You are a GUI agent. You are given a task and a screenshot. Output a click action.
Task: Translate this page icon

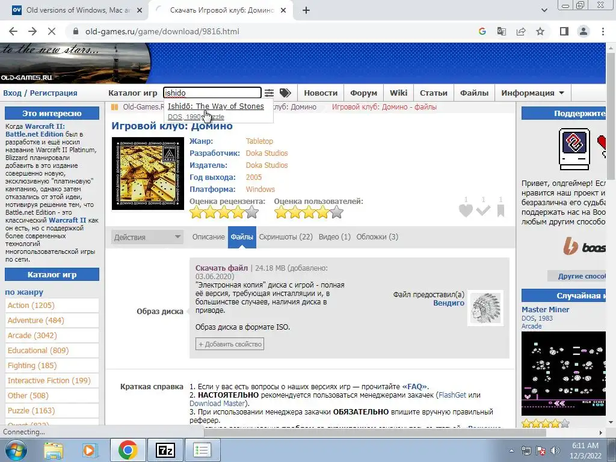point(502,31)
